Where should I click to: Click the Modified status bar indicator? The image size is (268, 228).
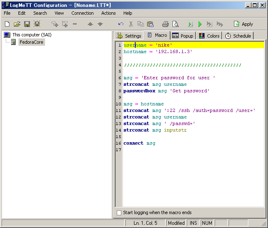click(176, 223)
